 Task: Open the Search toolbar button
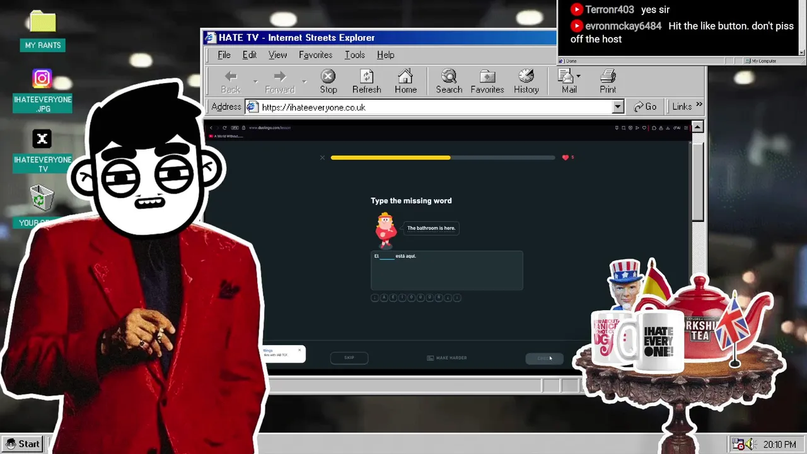click(449, 82)
